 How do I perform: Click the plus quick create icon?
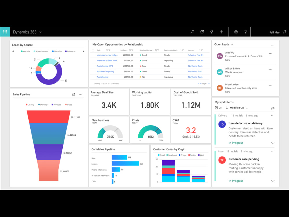[x=221, y=32]
